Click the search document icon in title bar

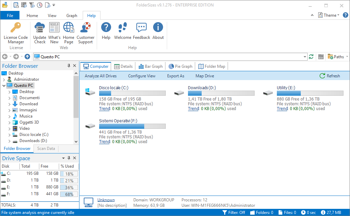48,5
